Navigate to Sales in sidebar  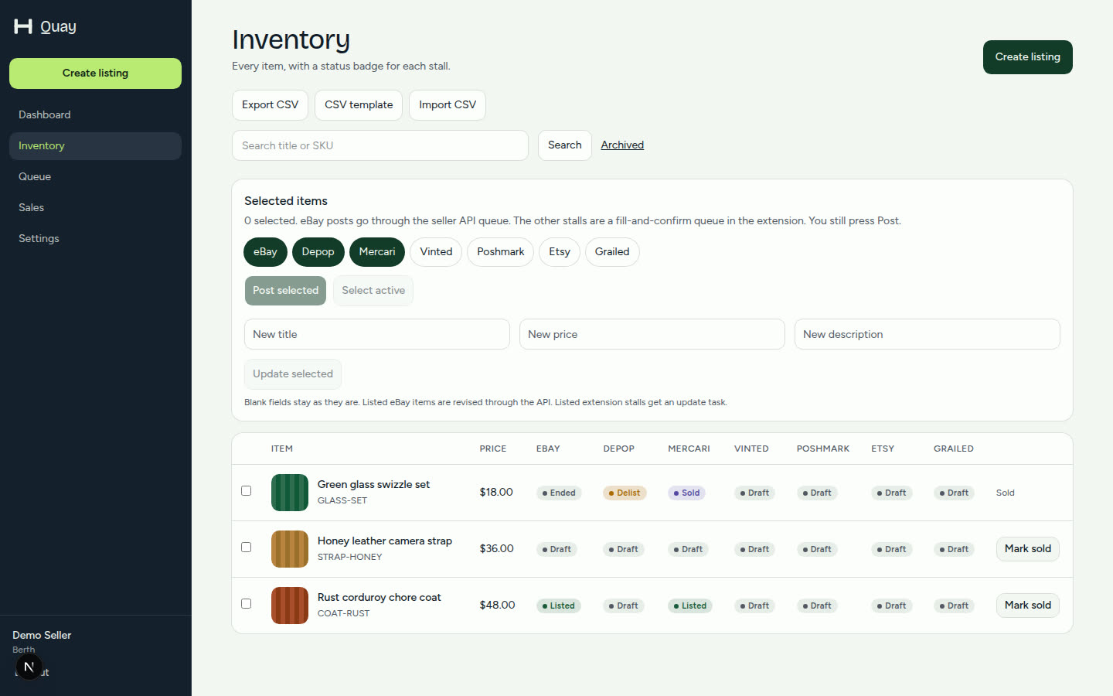[95, 207]
